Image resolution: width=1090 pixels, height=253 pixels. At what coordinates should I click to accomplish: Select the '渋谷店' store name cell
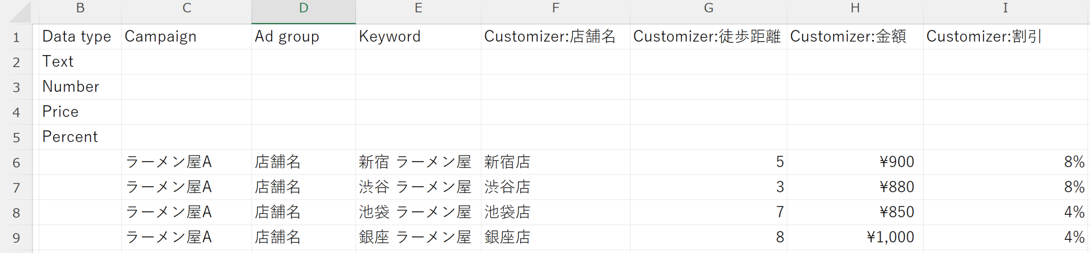pos(555,187)
